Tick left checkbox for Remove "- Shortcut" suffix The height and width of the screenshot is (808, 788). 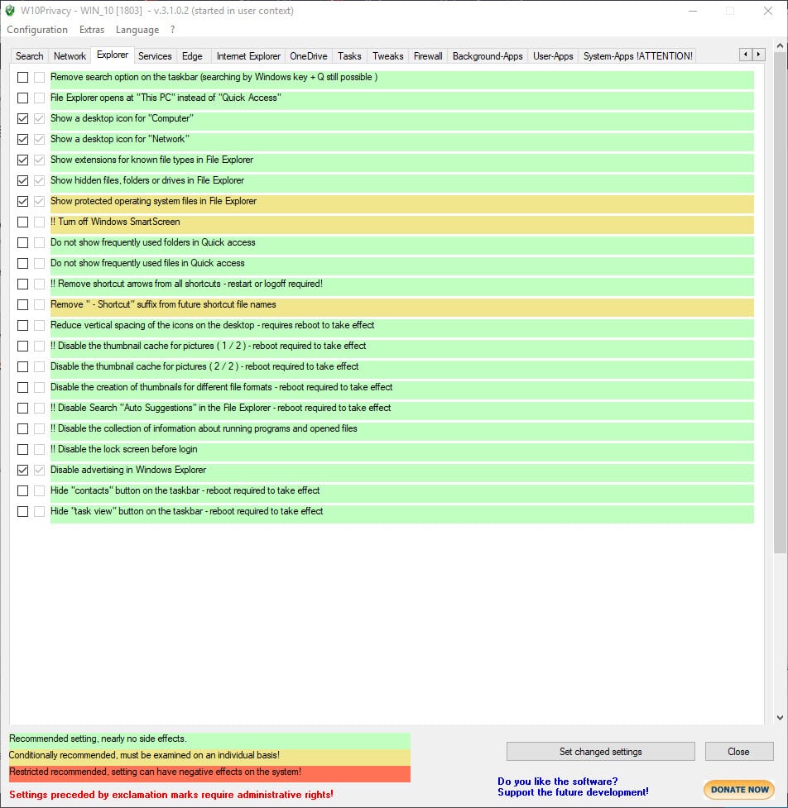click(x=22, y=304)
